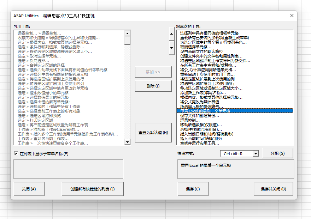Select favorite 将公式更改为其计算值

click(200, 102)
